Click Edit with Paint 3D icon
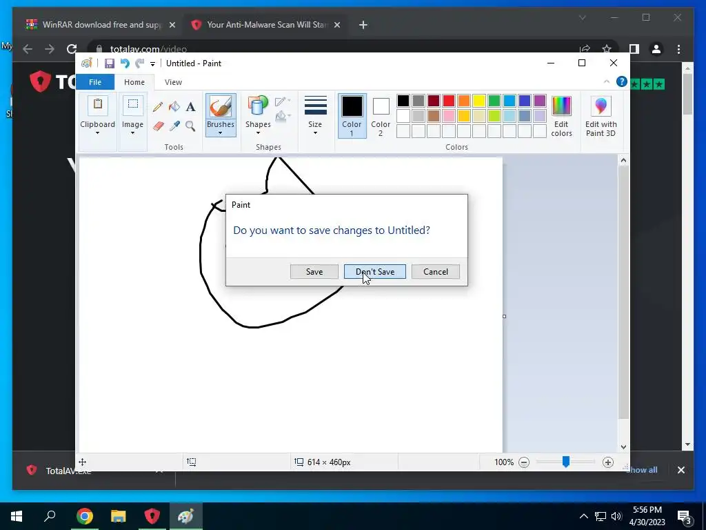The height and width of the screenshot is (530, 706). [601, 107]
